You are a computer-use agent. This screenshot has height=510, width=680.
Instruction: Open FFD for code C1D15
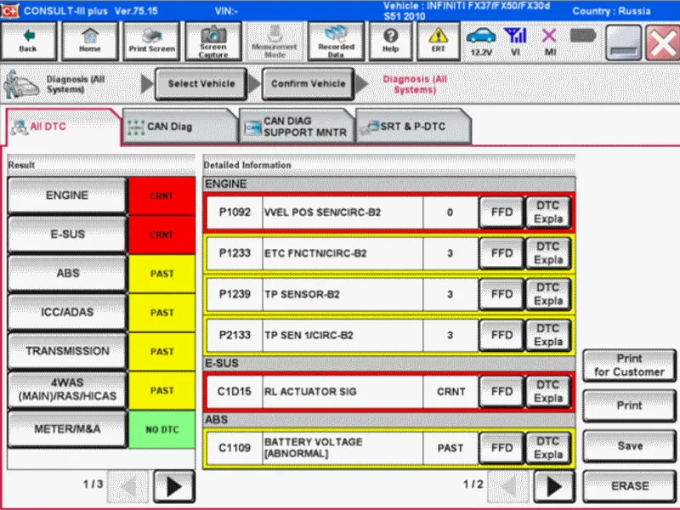501,392
